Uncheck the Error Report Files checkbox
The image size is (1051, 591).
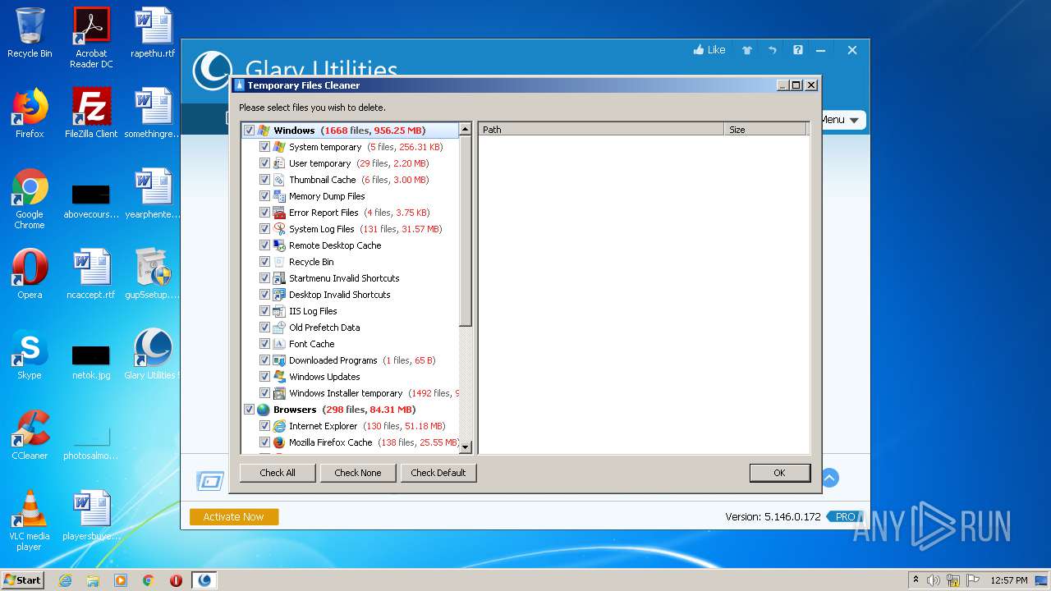[264, 213]
